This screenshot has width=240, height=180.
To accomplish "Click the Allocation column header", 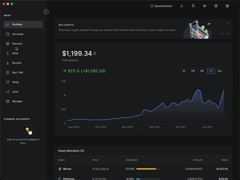I will tap(132, 160).
